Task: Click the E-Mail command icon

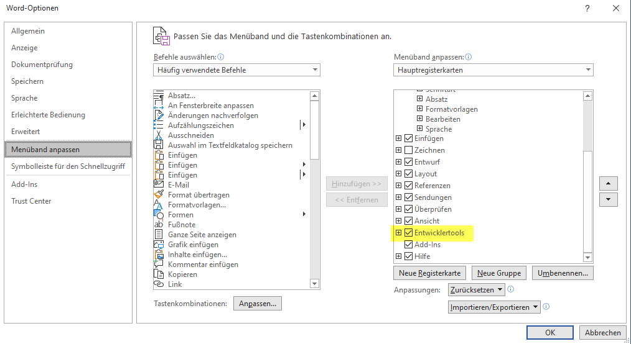Action: pyautogui.click(x=159, y=185)
